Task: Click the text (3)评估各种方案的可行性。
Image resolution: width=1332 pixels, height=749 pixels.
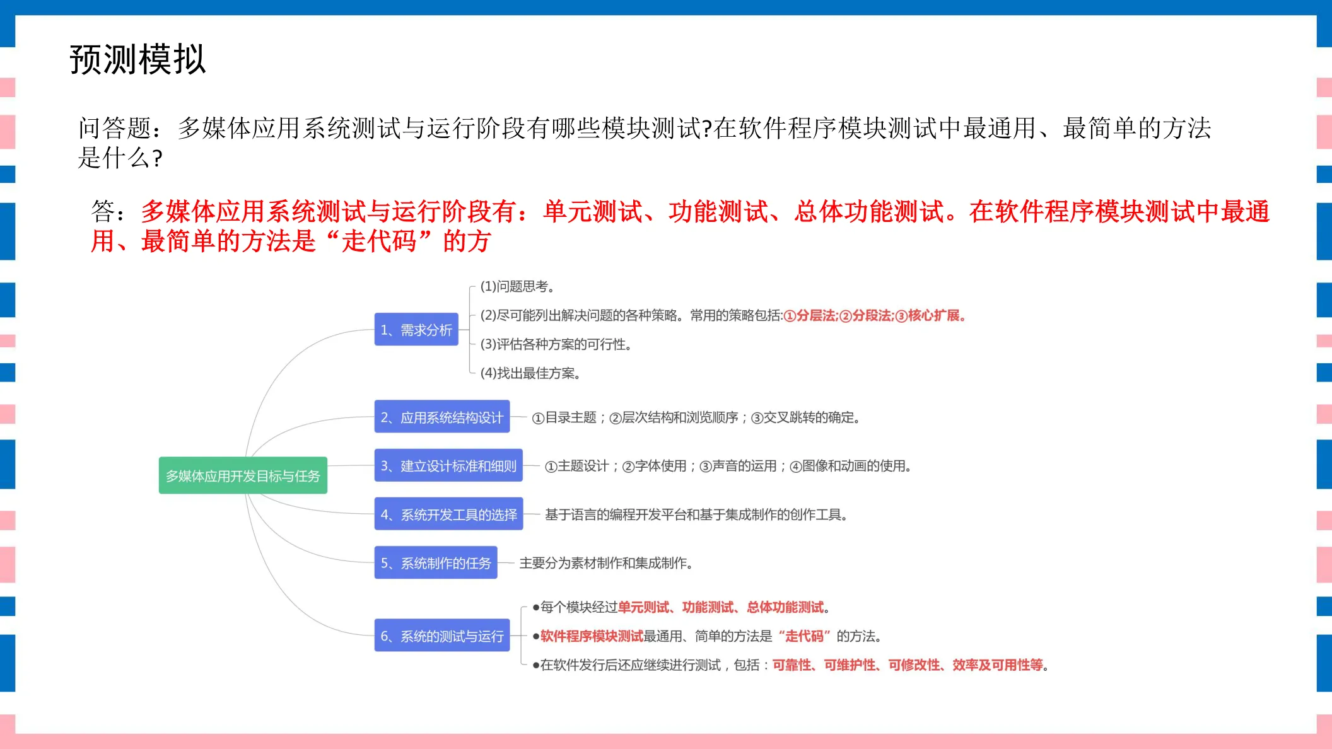Action: coord(556,344)
